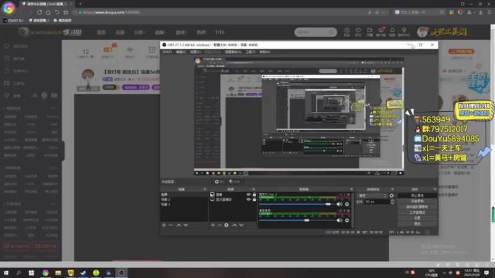Open OBS 场景集合(S) menu
The width and height of the screenshot is (495, 278).
pyautogui.click(x=233, y=52)
